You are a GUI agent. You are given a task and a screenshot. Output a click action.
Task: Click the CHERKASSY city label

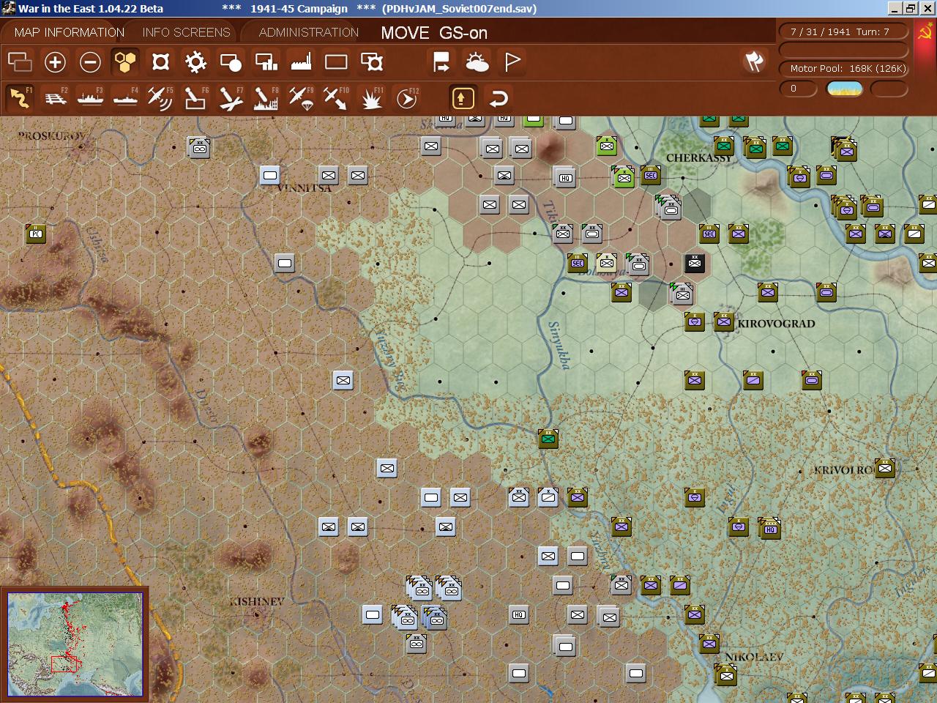(x=699, y=158)
